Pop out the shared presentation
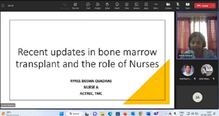This screenshot has width=219, height=116. [75, 5]
